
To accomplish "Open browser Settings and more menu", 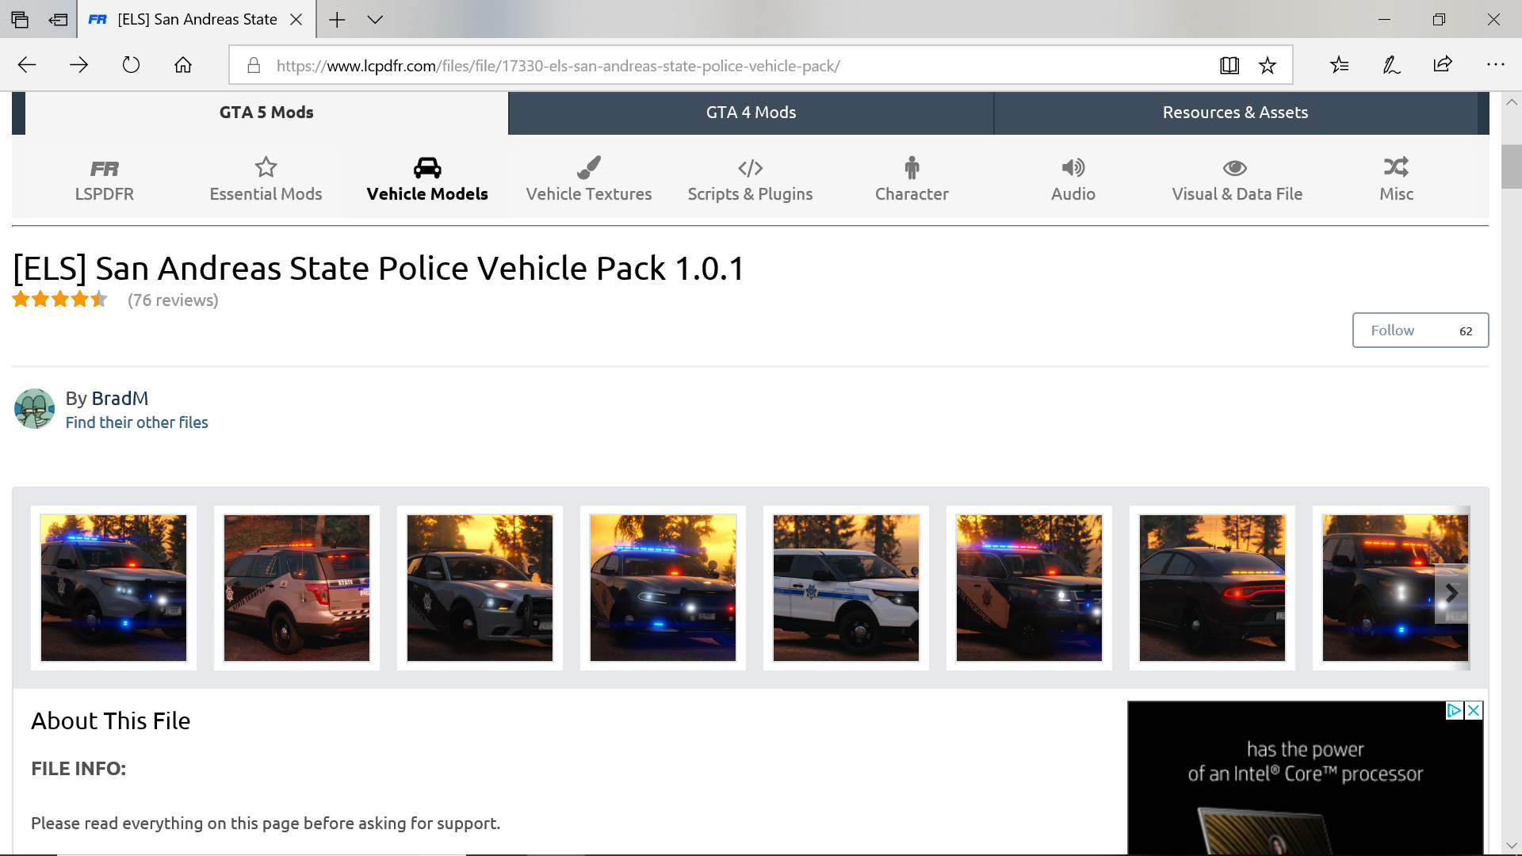I will point(1495,65).
